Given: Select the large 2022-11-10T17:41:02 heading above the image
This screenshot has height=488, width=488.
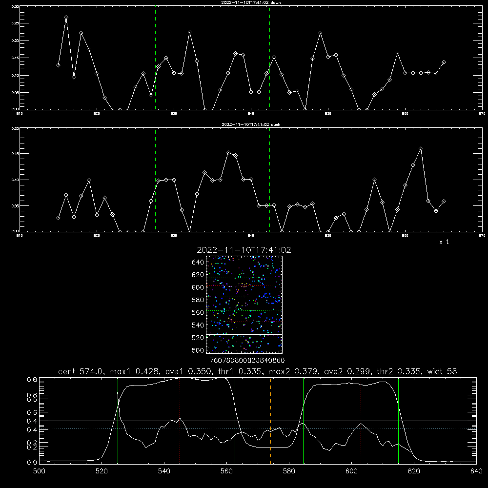Looking at the screenshot, I should 244,250.
